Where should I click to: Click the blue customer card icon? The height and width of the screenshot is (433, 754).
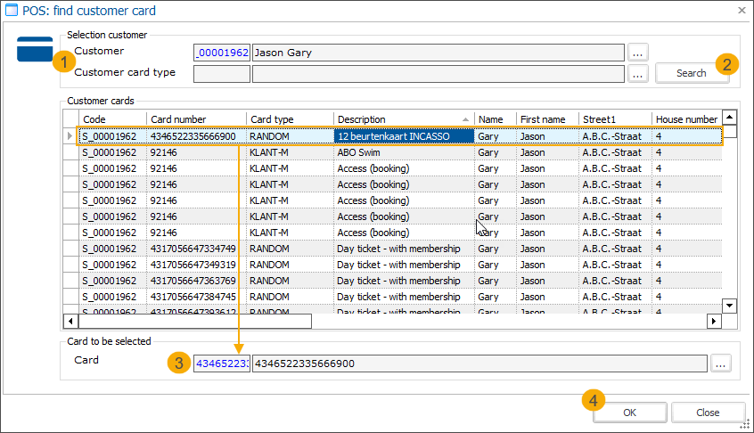coord(35,49)
